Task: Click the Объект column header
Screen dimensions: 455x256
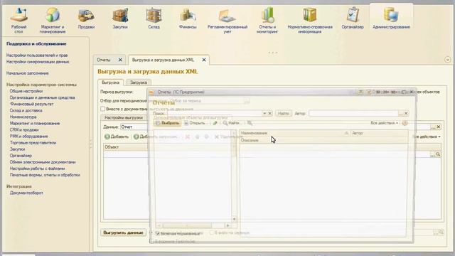Action: [x=126, y=147]
